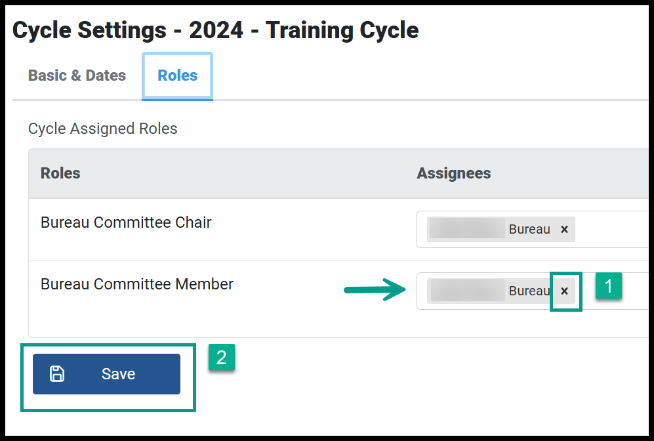Click the Bureau text in the Chair tag
The image size is (654, 441).
529,229
